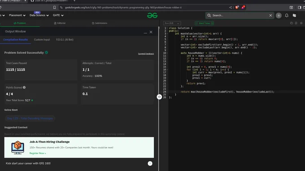The width and height of the screenshot is (305, 171).
Task: Close the Output Window with X
Action: [x=151, y=32]
